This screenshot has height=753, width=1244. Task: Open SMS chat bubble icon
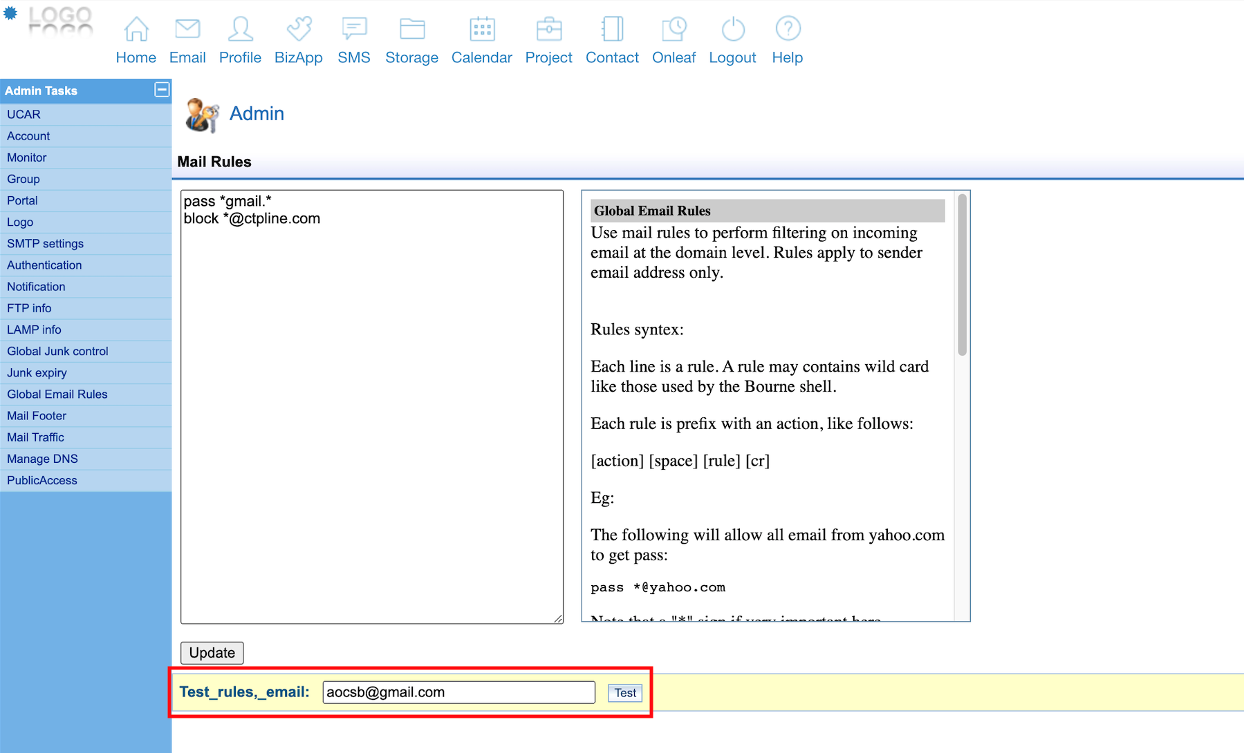point(354,29)
